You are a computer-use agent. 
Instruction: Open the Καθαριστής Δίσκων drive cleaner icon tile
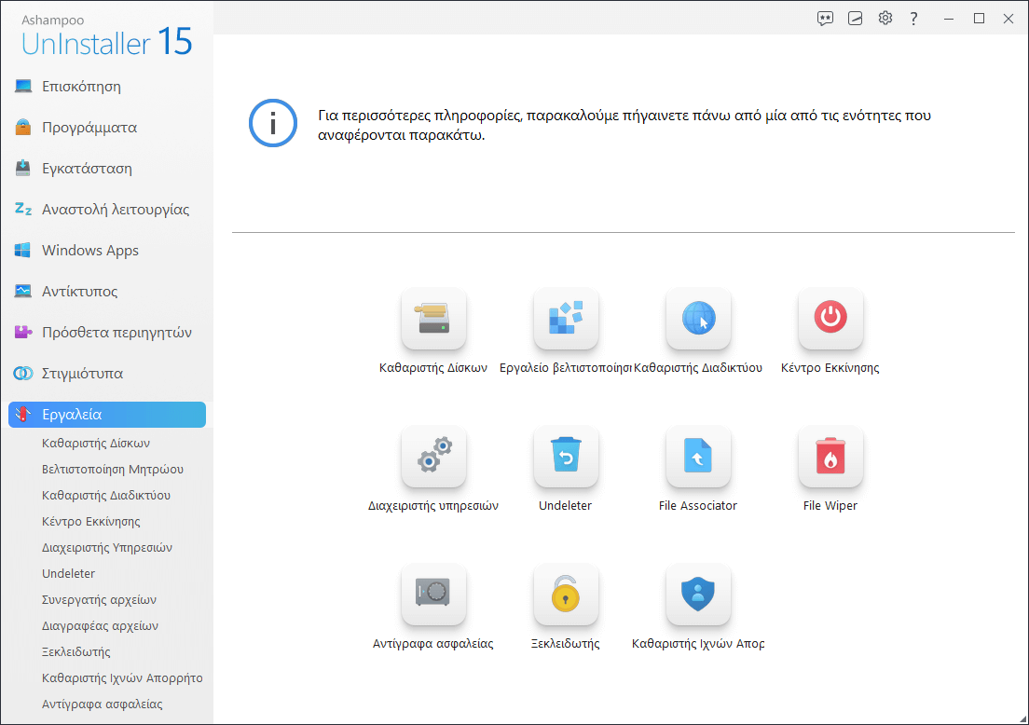pos(433,319)
